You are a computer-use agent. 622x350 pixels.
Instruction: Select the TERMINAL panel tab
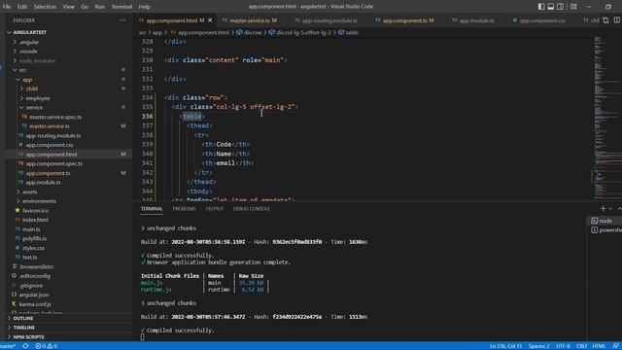point(152,209)
